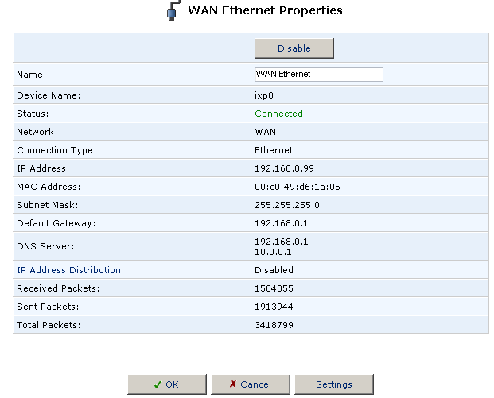The width and height of the screenshot is (494, 398).
Task: Open the Settings button
Action: tap(333, 384)
